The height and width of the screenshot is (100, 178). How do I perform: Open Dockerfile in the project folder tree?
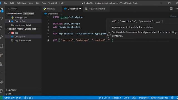pyautogui.click(x=23, y=37)
